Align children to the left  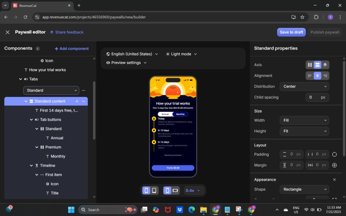coord(310,75)
